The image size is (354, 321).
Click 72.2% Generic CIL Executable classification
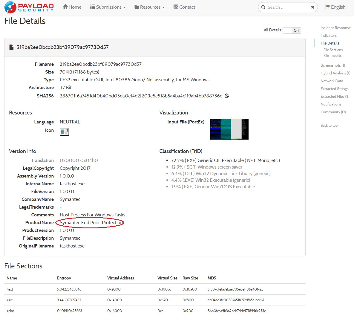pyautogui.click(x=226, y=160)
